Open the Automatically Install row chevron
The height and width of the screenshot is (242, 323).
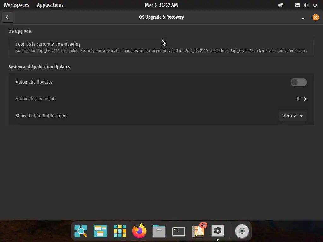[x=305, y=99]
